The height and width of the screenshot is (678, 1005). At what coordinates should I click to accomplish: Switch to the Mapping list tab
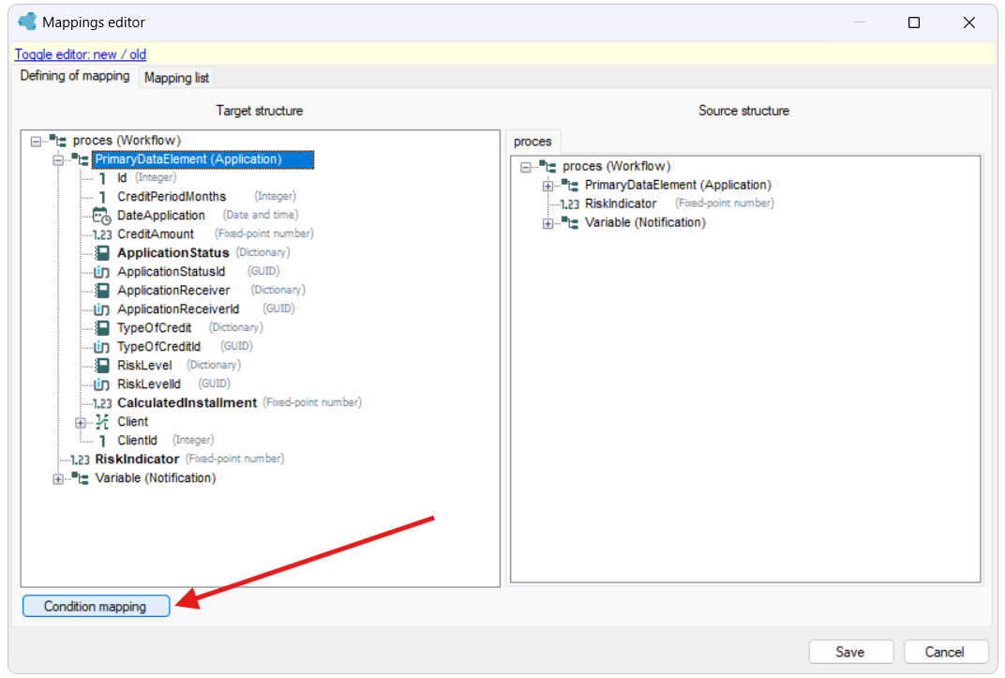coord(176,78)
